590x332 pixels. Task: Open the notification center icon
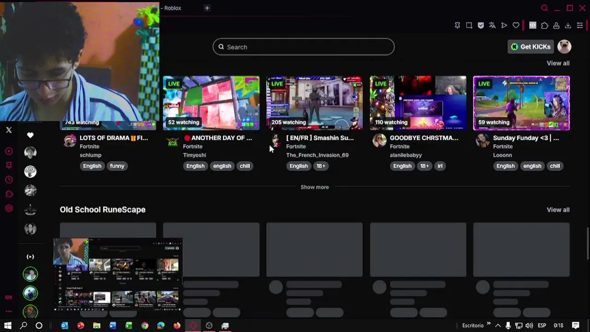pyautogui.click(x=575, y=326)
